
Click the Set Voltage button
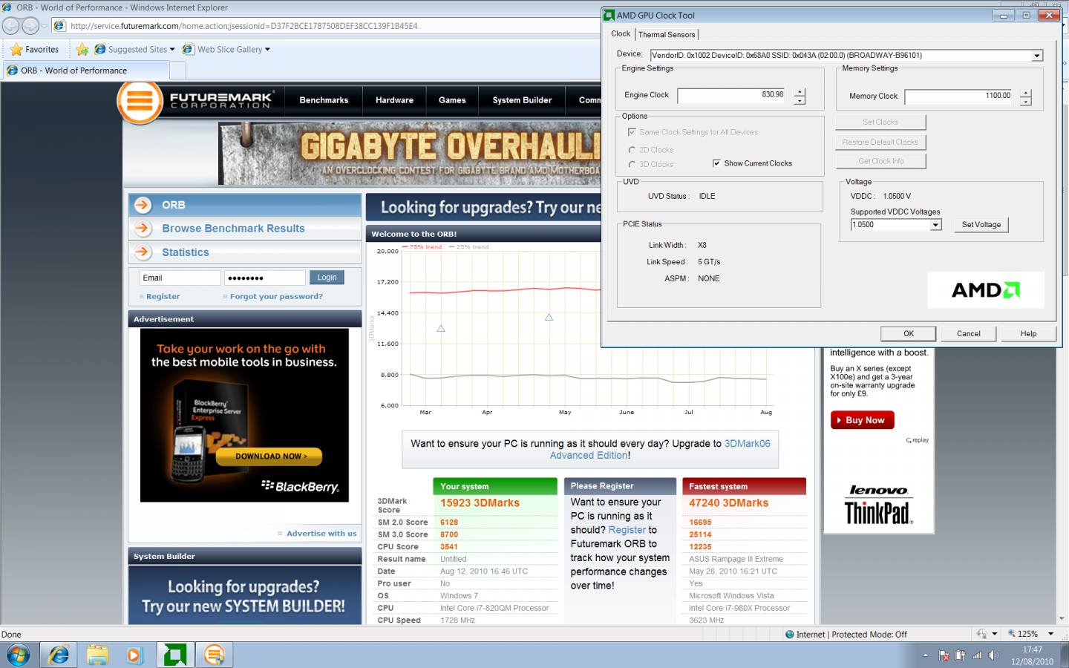click(x=981, y=225)
